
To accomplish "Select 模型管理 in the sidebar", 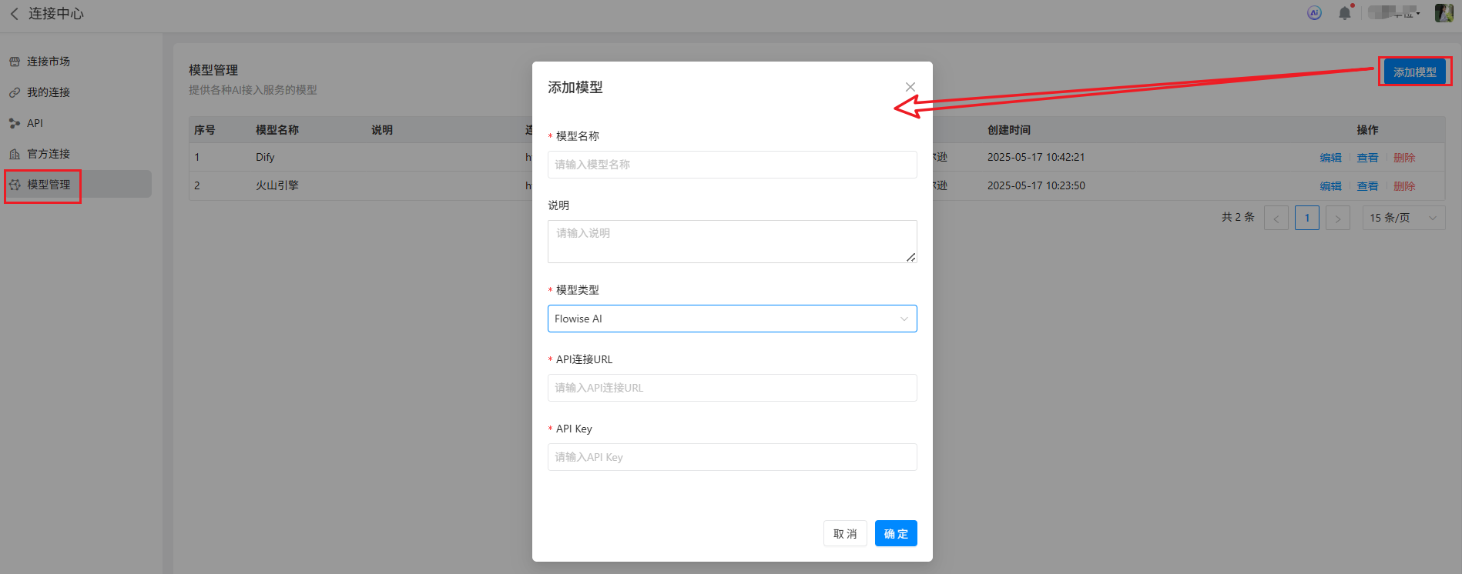I will click(x=48, y=185).
